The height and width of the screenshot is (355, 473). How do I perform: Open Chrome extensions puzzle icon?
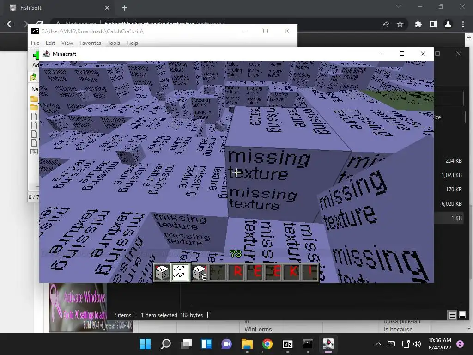(418, 24)
